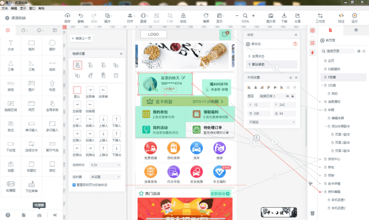Click 链接上一页 link button
The height and width of the screenshot is (220, 369).
point(81,38)
